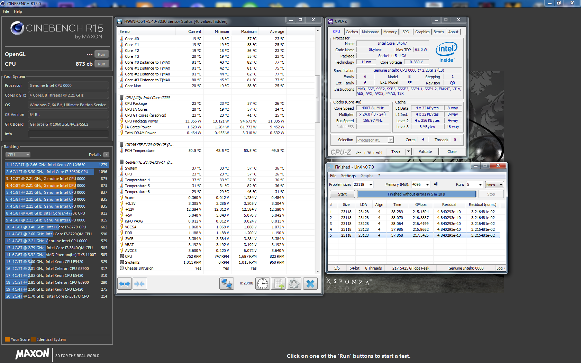The height and width of the screenshot is (363, 582).
Task: Switch to the Bench tab in CPU-Z
Action: 439,32
